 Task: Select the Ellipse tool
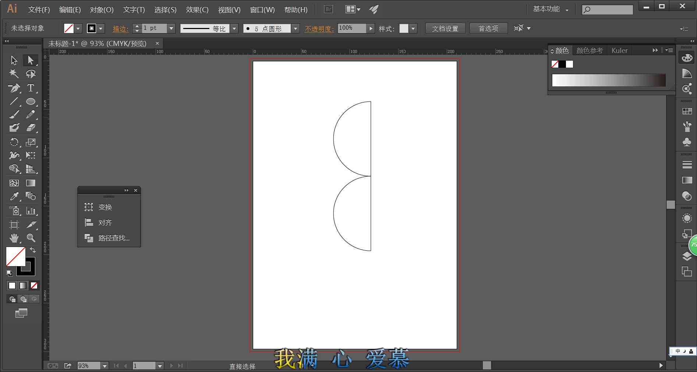click(x=31, y=101)
